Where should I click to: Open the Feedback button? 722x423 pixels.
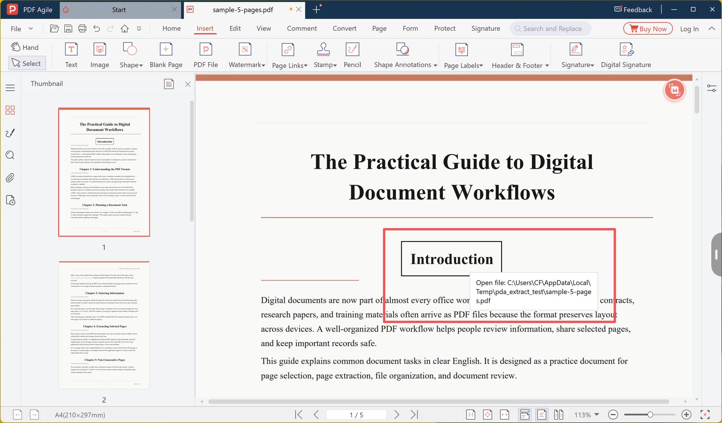pyautogui.click(x=633, y=10)
